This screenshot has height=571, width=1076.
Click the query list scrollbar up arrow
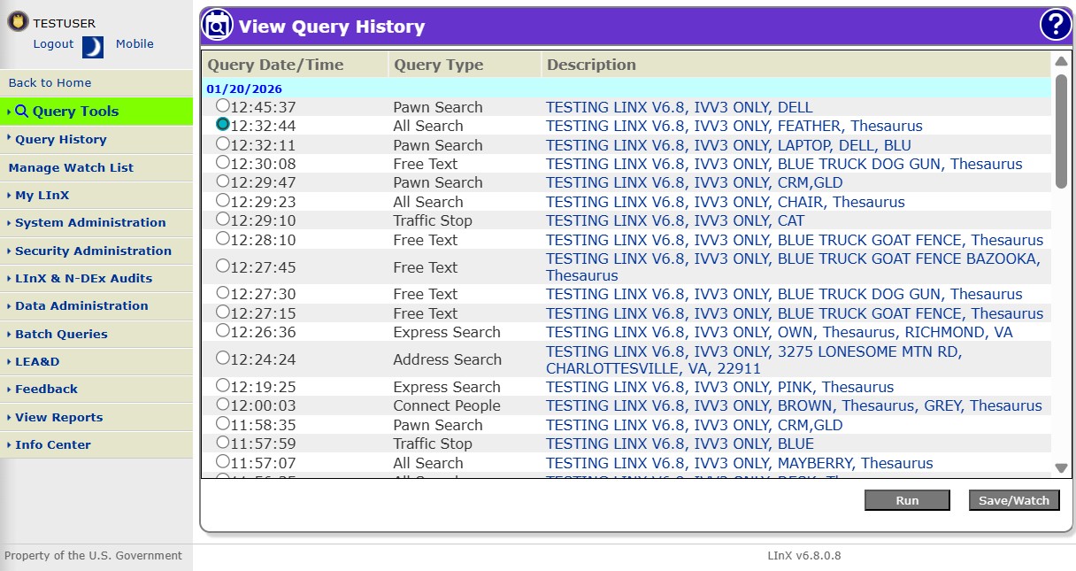coord(1061,62)
